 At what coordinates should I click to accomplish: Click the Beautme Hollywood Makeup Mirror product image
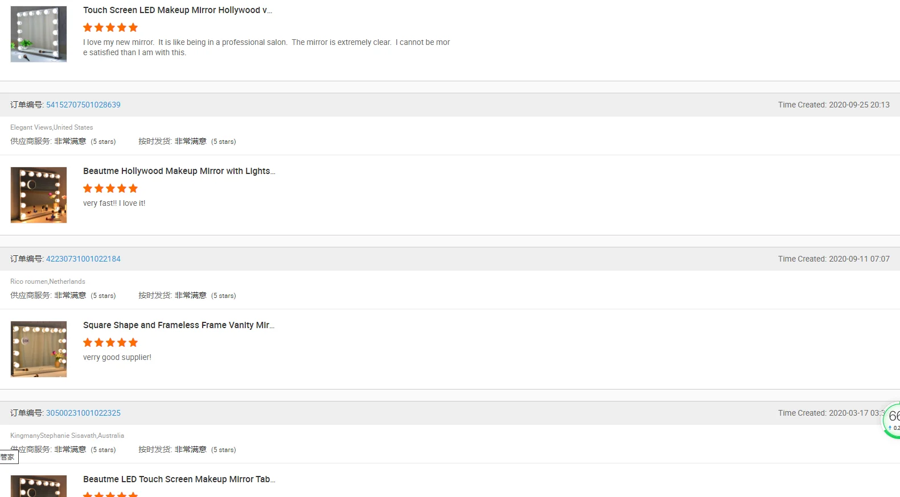click(x=39, y=195)
